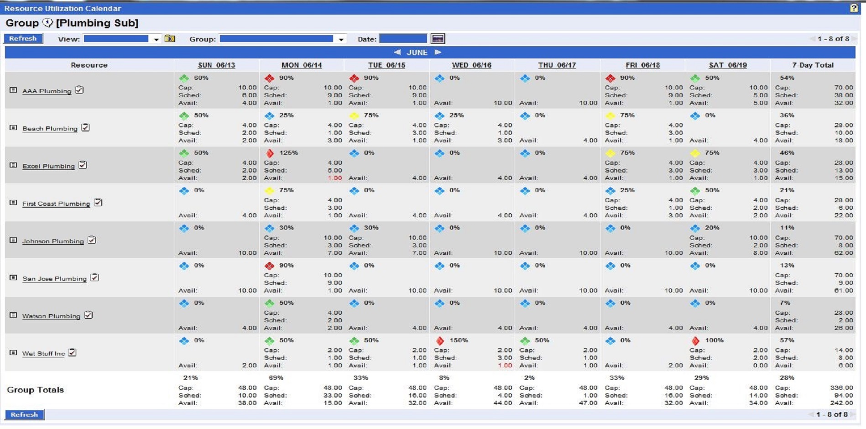Open the FRI 06/18 column header
The image size is (866, 429).
tap(642, 65)
